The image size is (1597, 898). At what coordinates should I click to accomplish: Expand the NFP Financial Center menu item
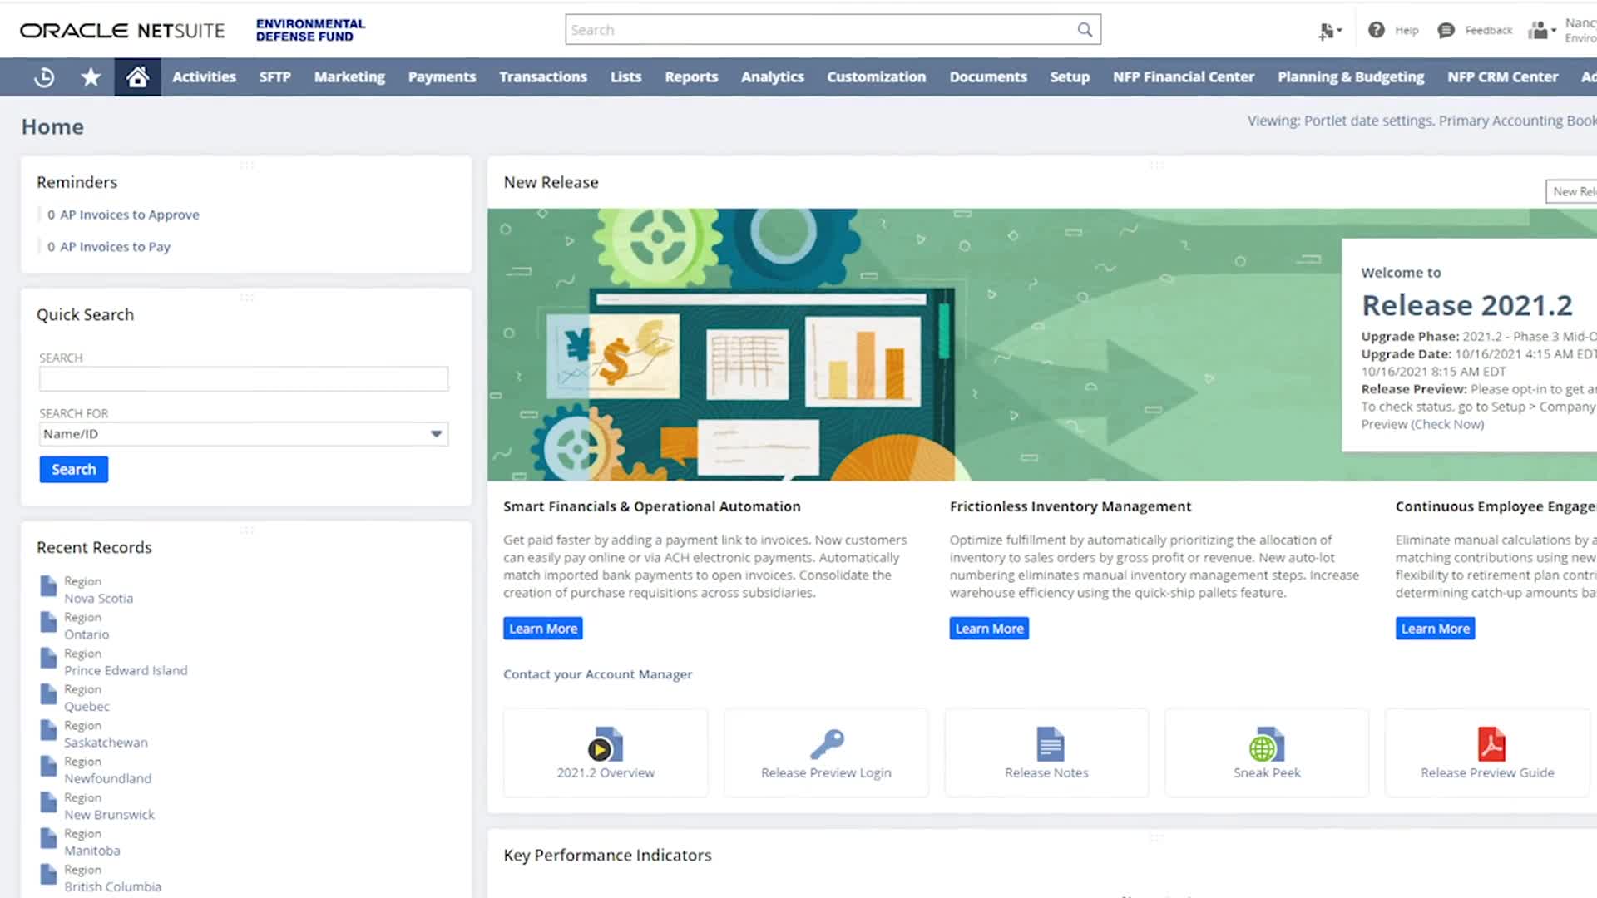coord(1184,76)
